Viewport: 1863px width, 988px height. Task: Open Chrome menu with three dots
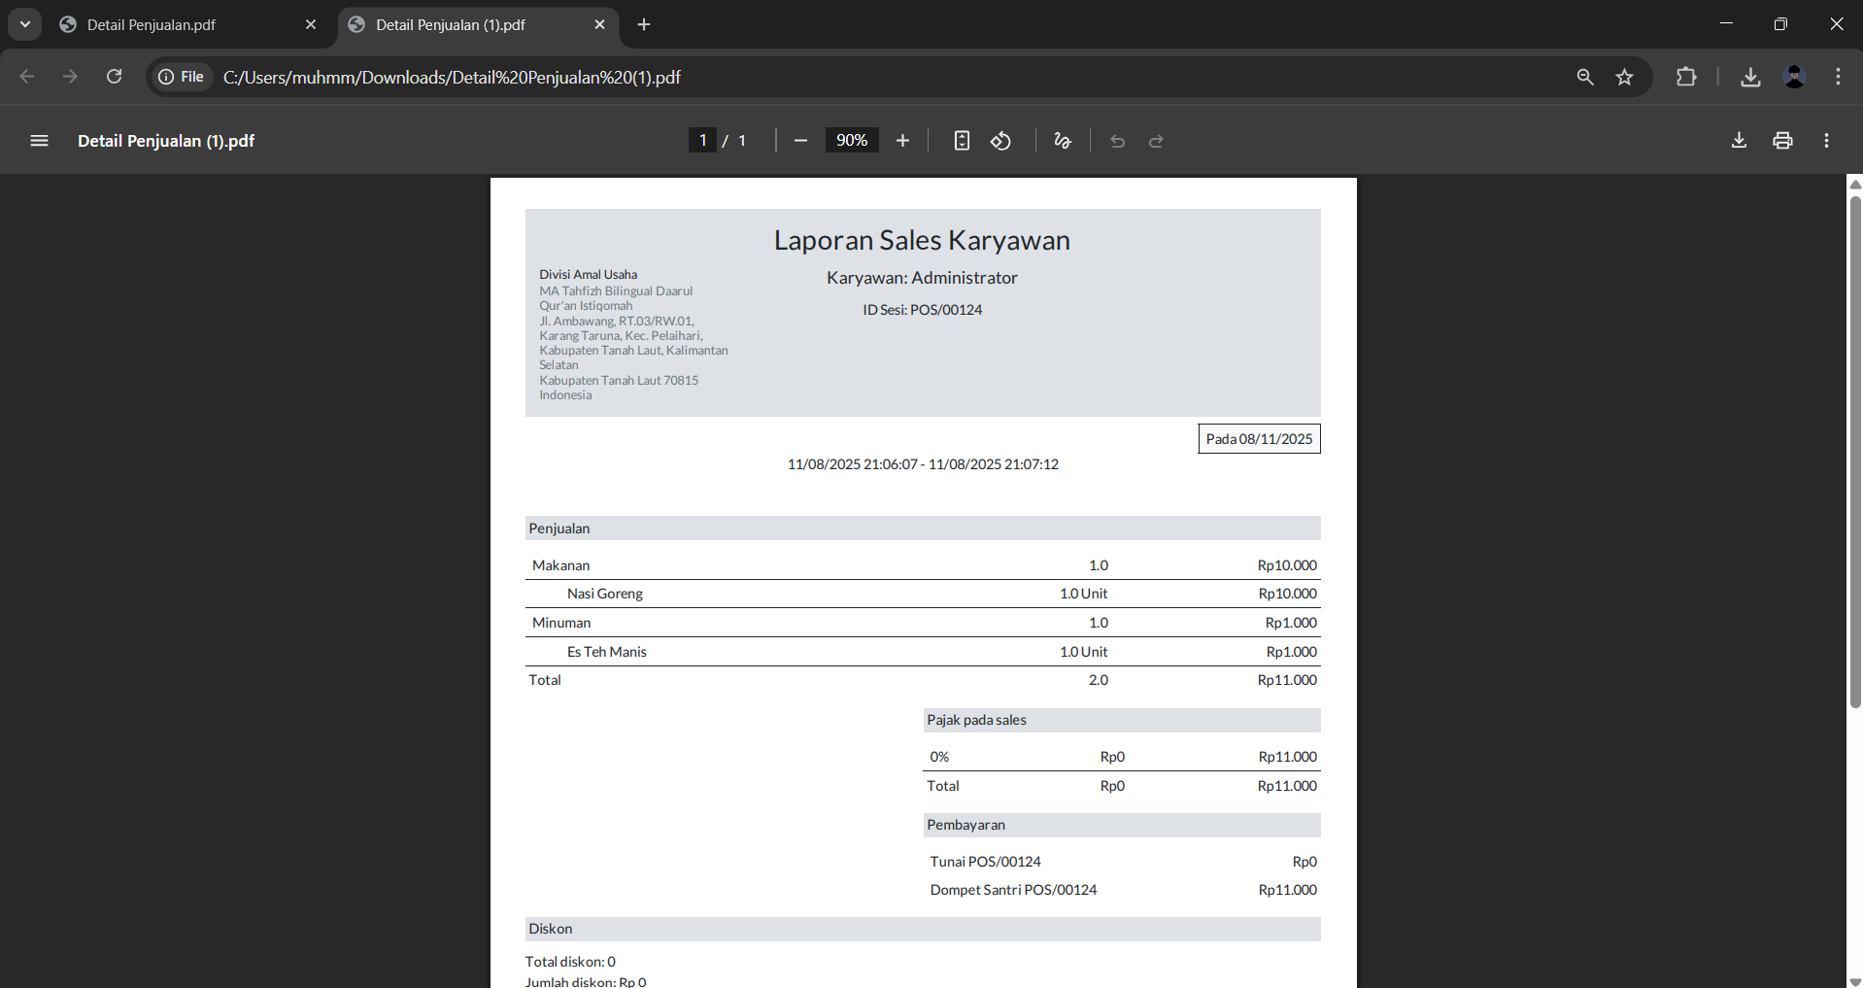click(1838, 77)
